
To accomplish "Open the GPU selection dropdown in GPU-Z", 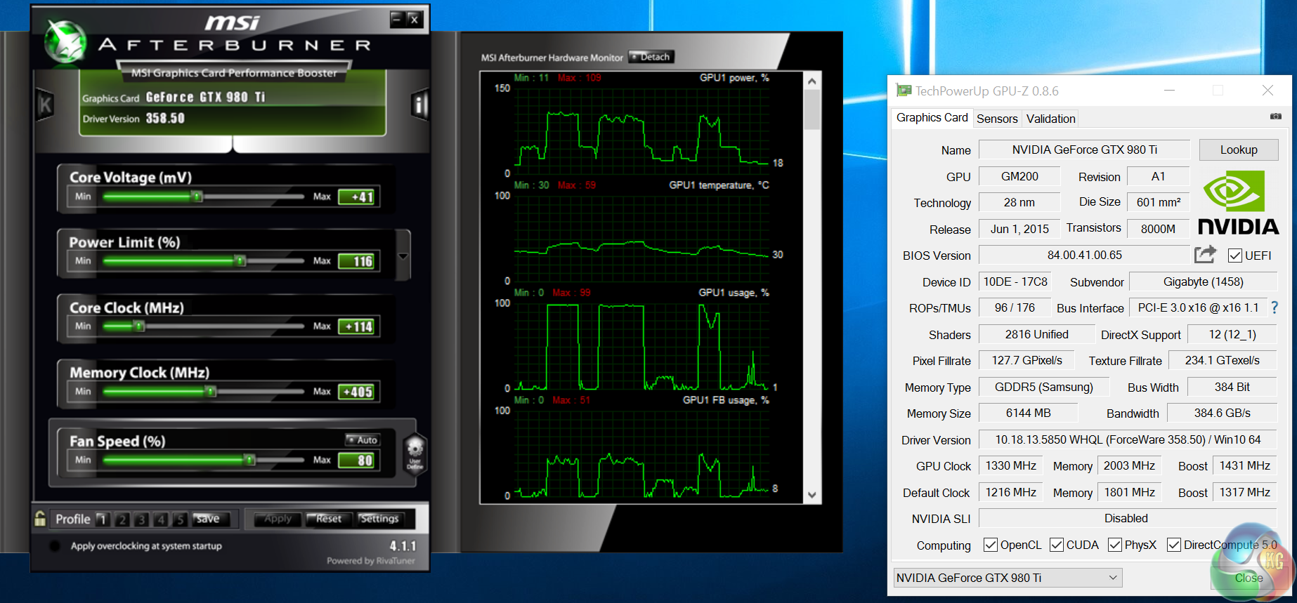I will click(1008, 578).
